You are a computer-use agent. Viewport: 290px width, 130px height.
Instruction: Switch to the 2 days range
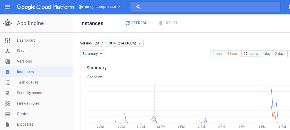(x=280, y=54)
